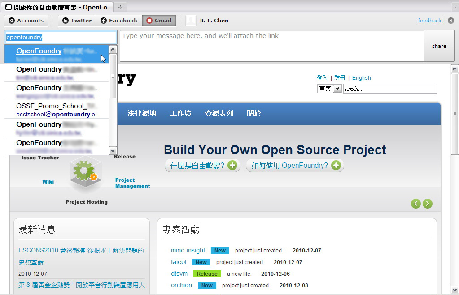This screenshot has height=295, width=459.
Task: Open the mind-insight project link
Action: (x=188, y=250)
